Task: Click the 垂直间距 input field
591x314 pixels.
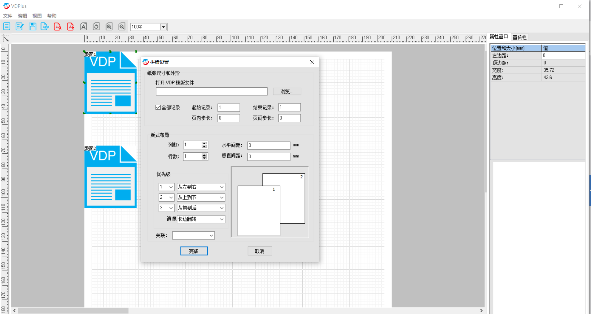Action: 269,156
